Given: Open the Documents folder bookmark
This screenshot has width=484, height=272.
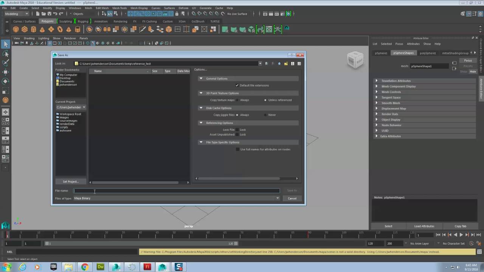Looking at the screenshot, I should [67, 81].
